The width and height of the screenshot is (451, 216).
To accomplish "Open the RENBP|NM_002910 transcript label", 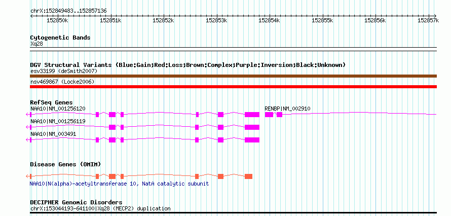I will 287,109.
